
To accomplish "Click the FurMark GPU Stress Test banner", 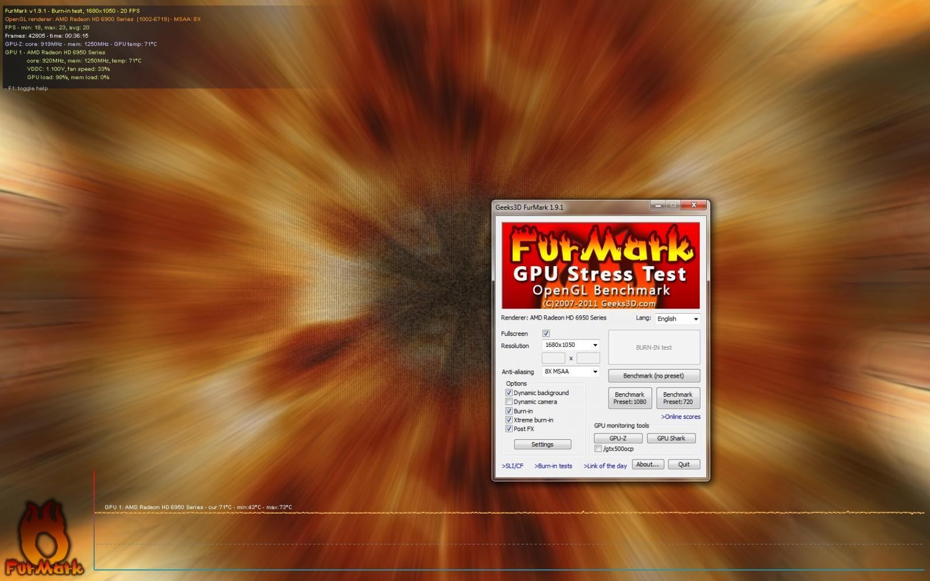I will (x=600, y=266).
